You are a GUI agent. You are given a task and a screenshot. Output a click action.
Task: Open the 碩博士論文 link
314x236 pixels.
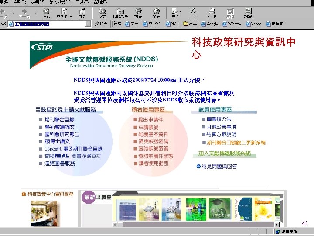tap(57, 142)
